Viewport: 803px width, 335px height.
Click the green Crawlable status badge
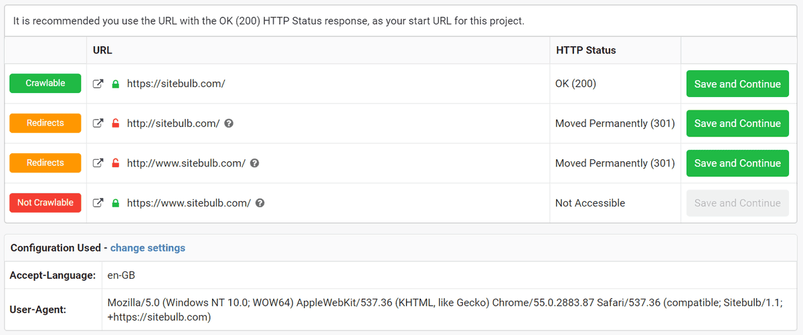(x=46, y=84)
